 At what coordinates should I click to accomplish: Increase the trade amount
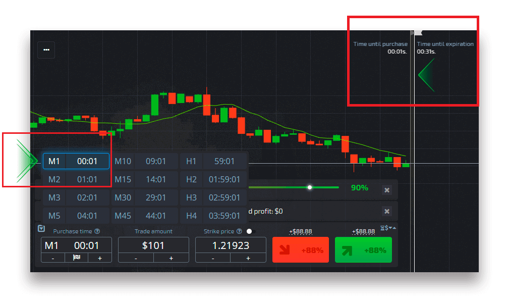pos(171,258)
